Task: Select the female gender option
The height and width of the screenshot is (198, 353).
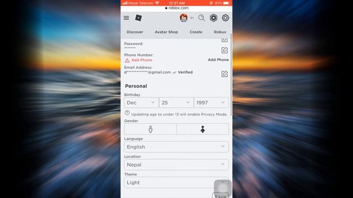Action: click(202, 129)
